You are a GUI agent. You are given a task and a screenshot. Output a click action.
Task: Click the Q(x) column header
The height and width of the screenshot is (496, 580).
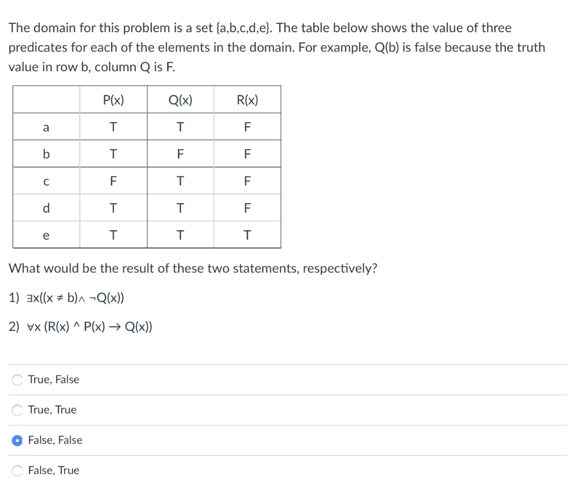[180, 99]
